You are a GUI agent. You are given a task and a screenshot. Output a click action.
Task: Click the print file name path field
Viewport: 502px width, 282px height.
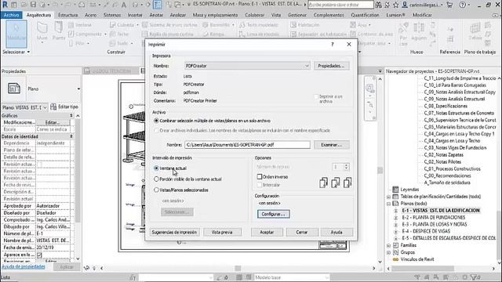click(x=247, y=145)
